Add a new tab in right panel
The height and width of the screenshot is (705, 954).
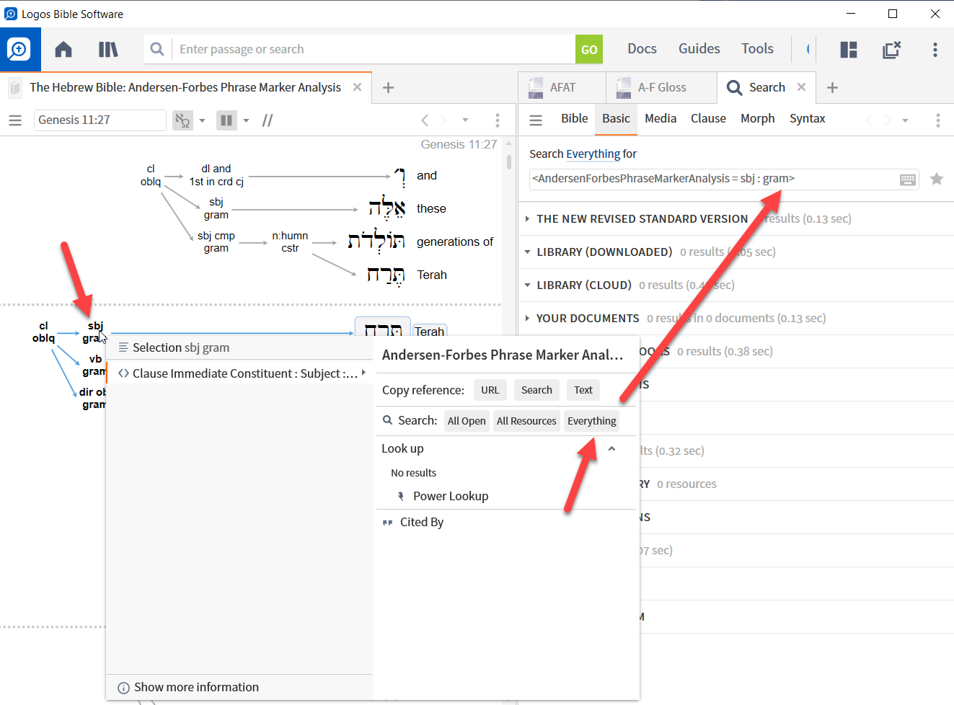click(x=832, y=87)
